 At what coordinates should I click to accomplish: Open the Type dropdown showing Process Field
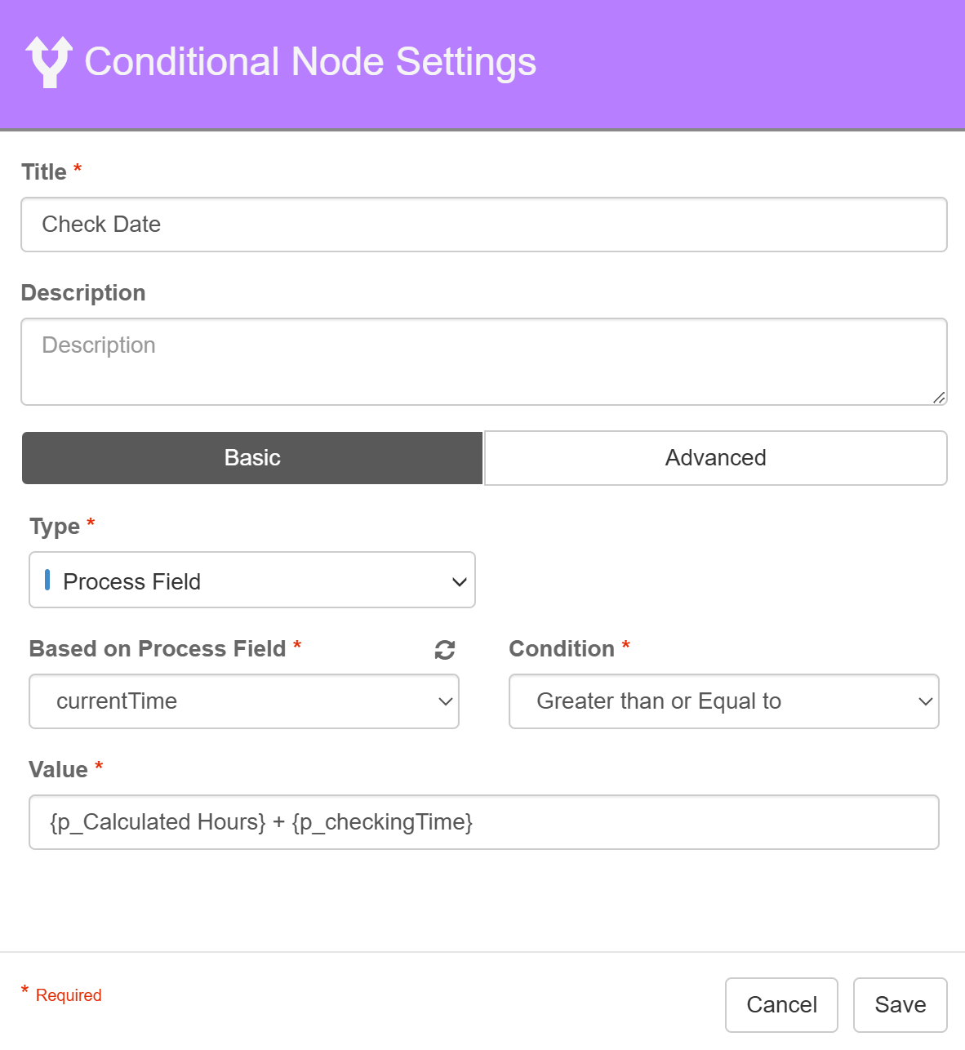251,581
